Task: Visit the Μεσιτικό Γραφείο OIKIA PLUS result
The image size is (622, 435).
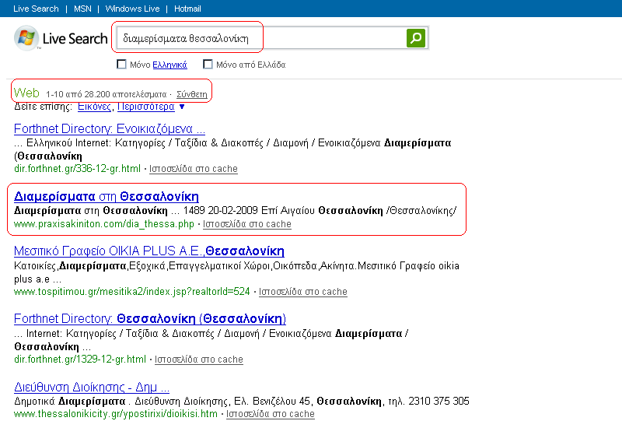Action: (149, 251)
